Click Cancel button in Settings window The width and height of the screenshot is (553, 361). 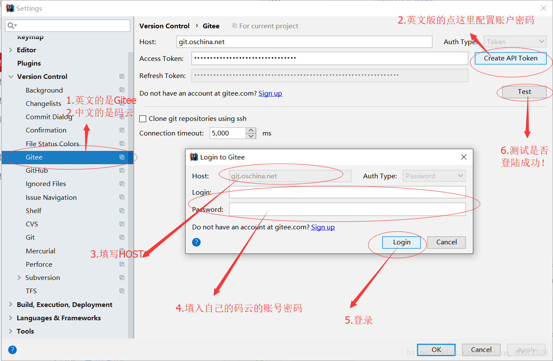pos(481,349)
